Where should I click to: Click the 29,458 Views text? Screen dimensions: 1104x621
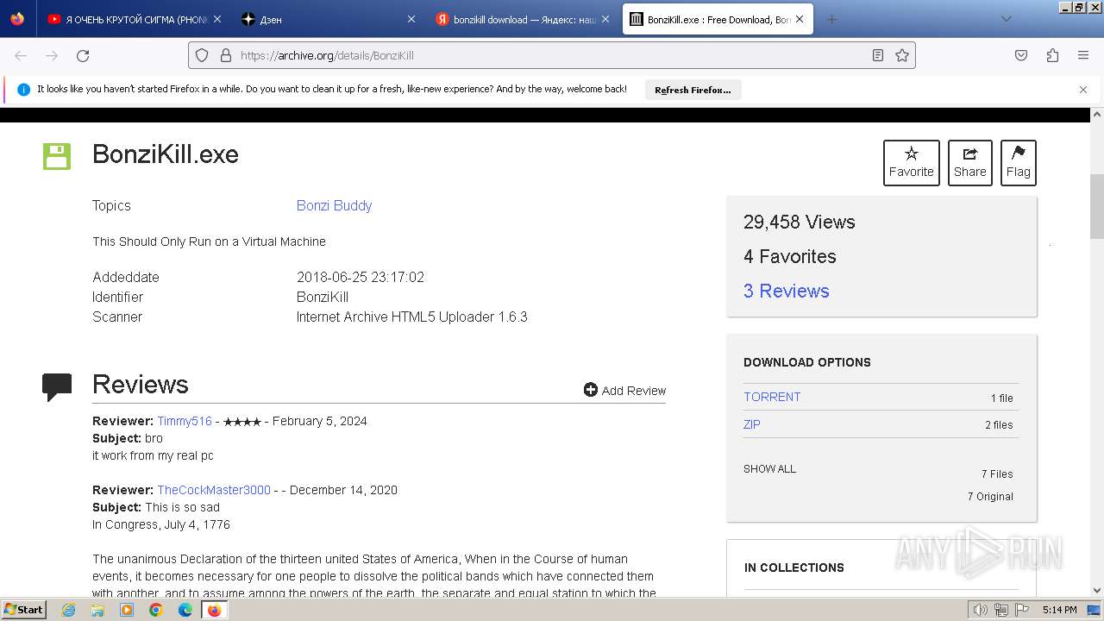pos(800,222)
